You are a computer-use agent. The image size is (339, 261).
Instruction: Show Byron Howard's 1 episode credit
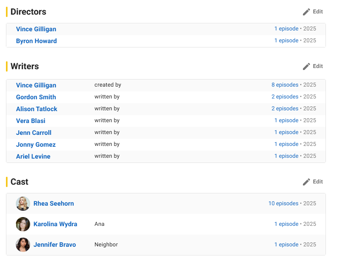tap(286, 41)
